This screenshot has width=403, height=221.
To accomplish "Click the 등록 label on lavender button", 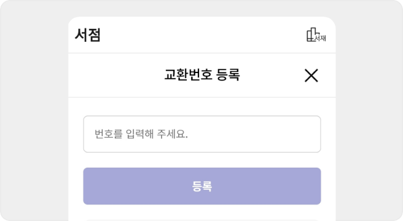I will click(202, 186).
